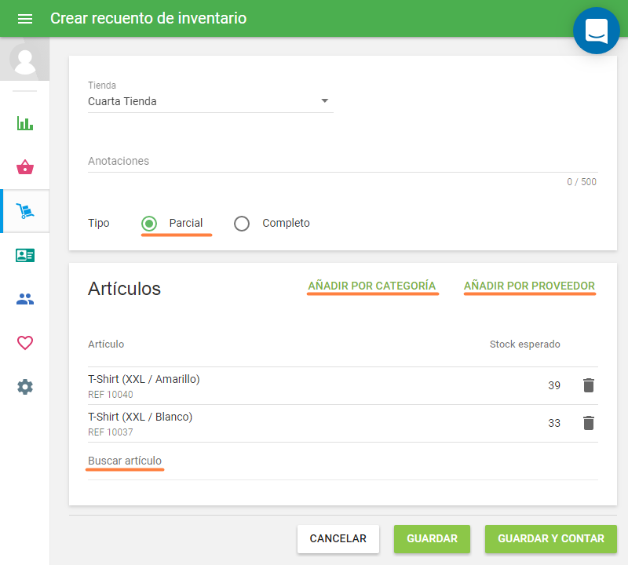
Task: Click the Artículo column header
Action: click(106, 344)
